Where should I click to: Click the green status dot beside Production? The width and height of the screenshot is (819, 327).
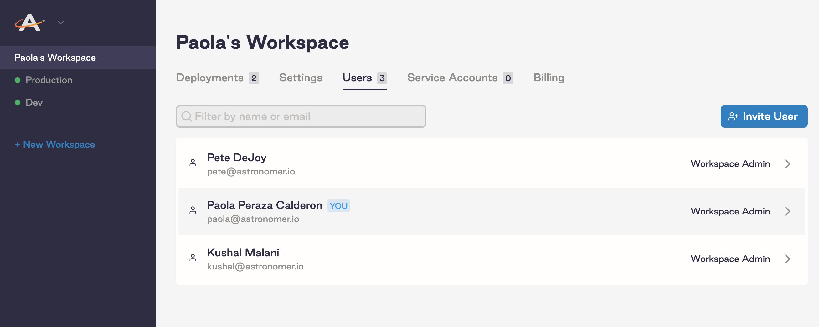point(18,80)
